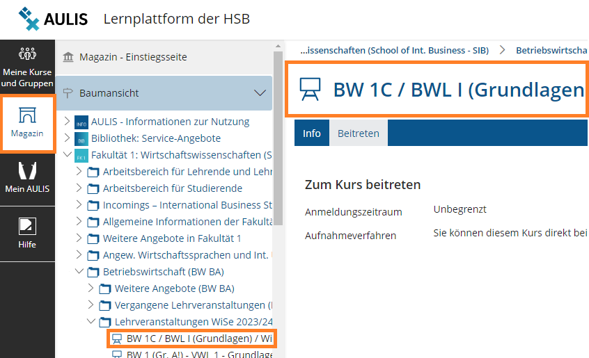Expand Arbeitsbereich für Lehrende node
589x358 pixels.
(x=79, y=171)
